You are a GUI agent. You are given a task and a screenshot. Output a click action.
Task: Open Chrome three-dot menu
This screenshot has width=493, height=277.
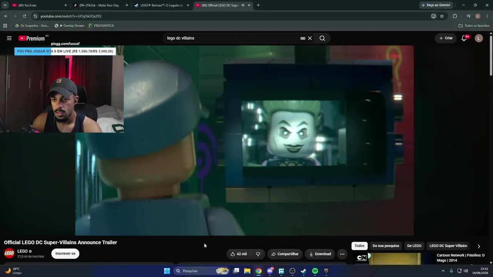point(487,16)
